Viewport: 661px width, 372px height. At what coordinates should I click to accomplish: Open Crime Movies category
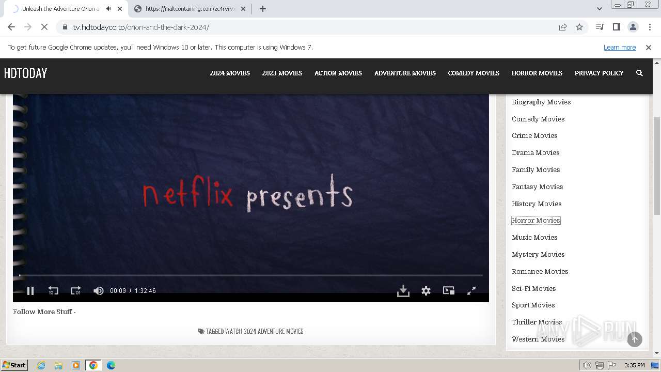point(534,136)
